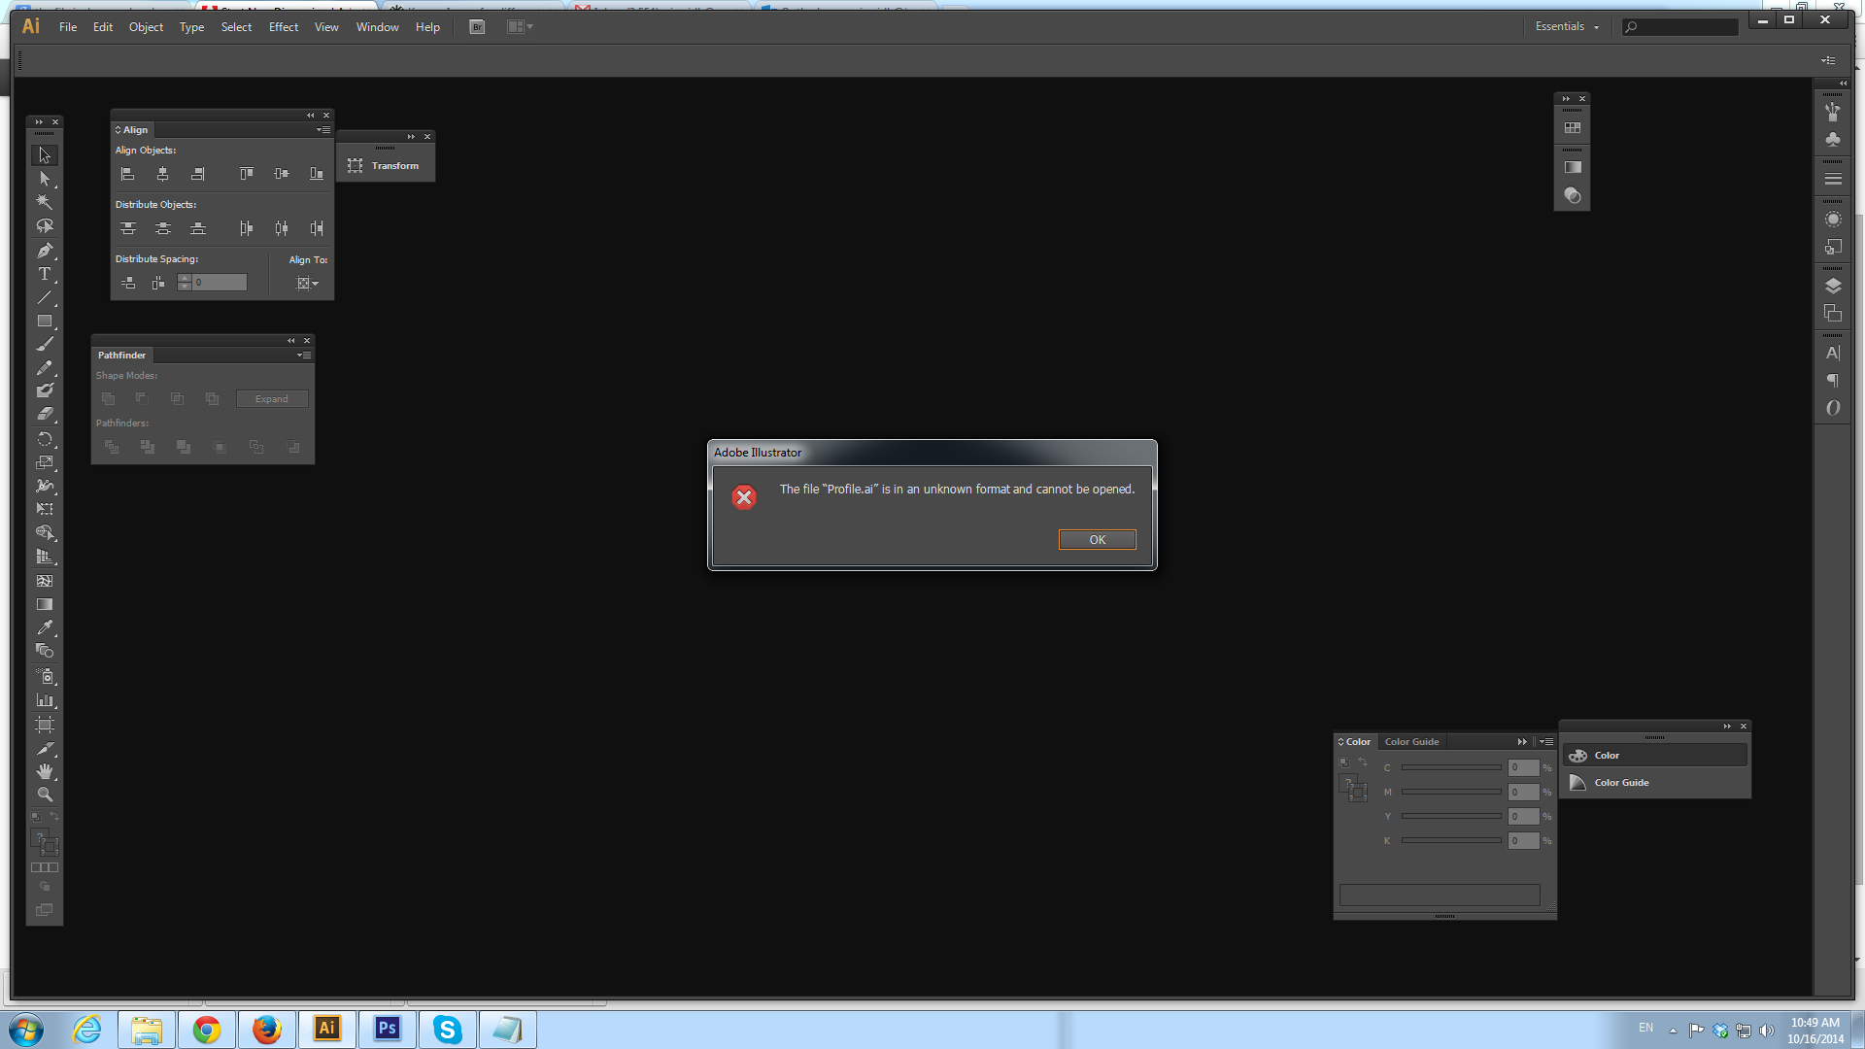Open the Object menu

145,27
